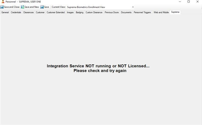Select the Suprema tab
The width and height of the screenshot is (202, 125).
coord(175,12)
